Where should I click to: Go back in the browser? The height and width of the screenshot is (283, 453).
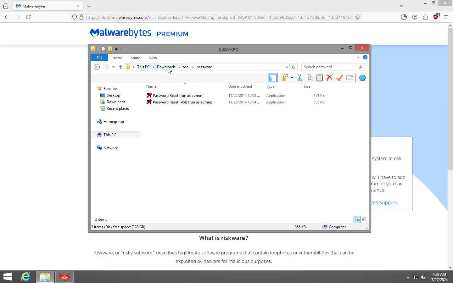pos(7,17)
